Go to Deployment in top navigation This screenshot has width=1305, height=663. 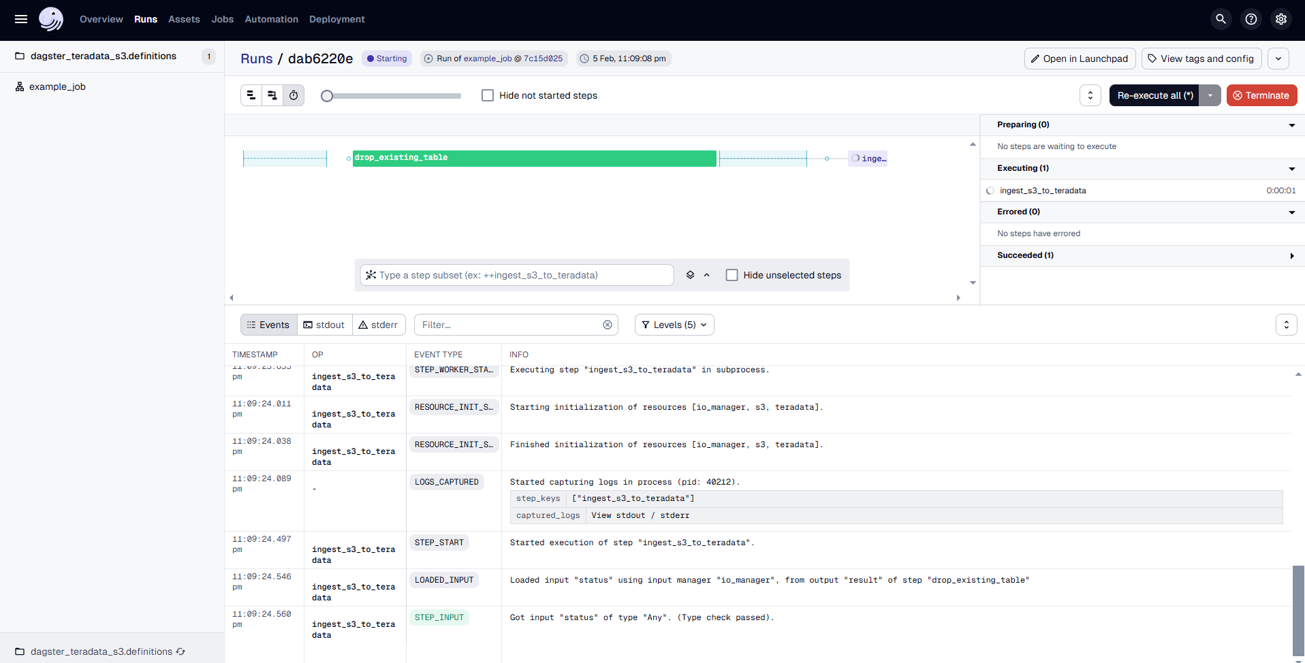tap(337, 19)
